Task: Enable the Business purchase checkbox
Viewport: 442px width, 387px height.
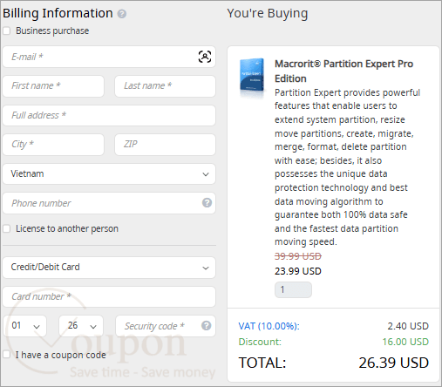Action: coord(7,31)
